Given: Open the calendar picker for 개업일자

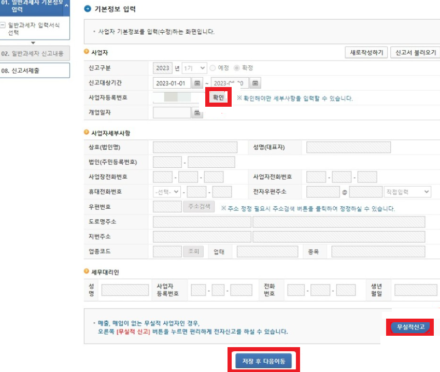Looking at the screenshot, I should [x=196, y=112].
